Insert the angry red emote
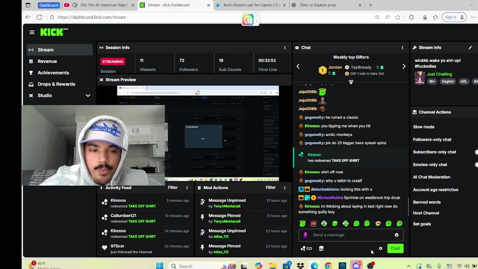 [x=313, y=223]
